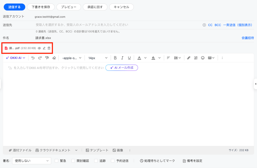Image resolution: width=257 pixels, height=168 pixels.
Task: Cancel with キャンセル button
Action: [122, 7]
